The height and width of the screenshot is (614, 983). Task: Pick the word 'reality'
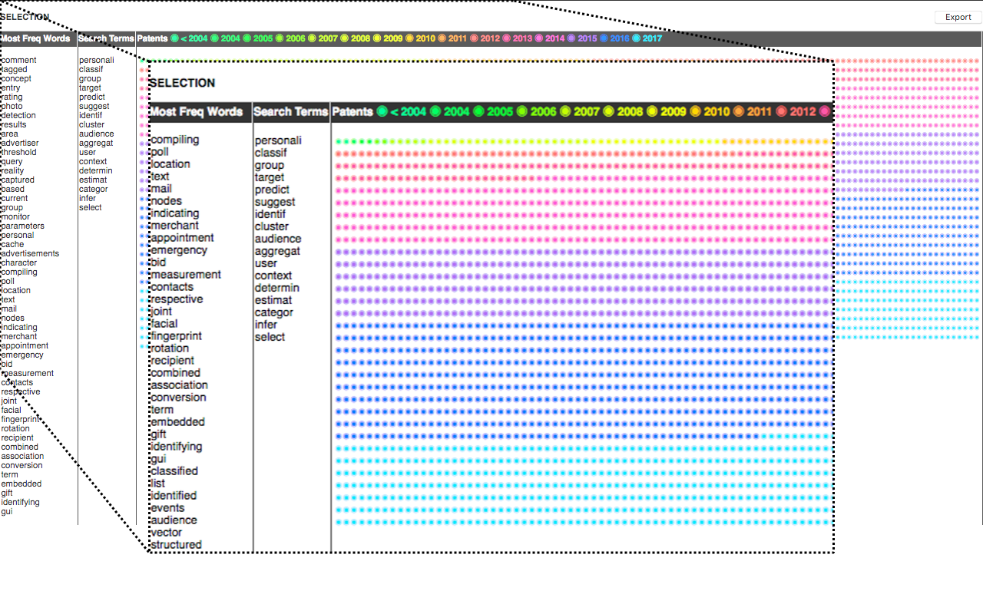point(12,170)
